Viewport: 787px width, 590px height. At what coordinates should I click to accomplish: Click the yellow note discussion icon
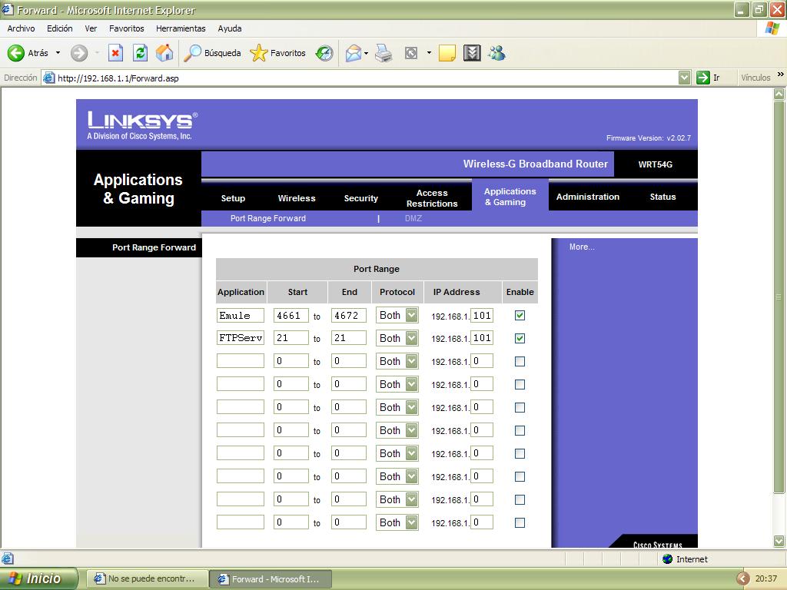[447, 53]
